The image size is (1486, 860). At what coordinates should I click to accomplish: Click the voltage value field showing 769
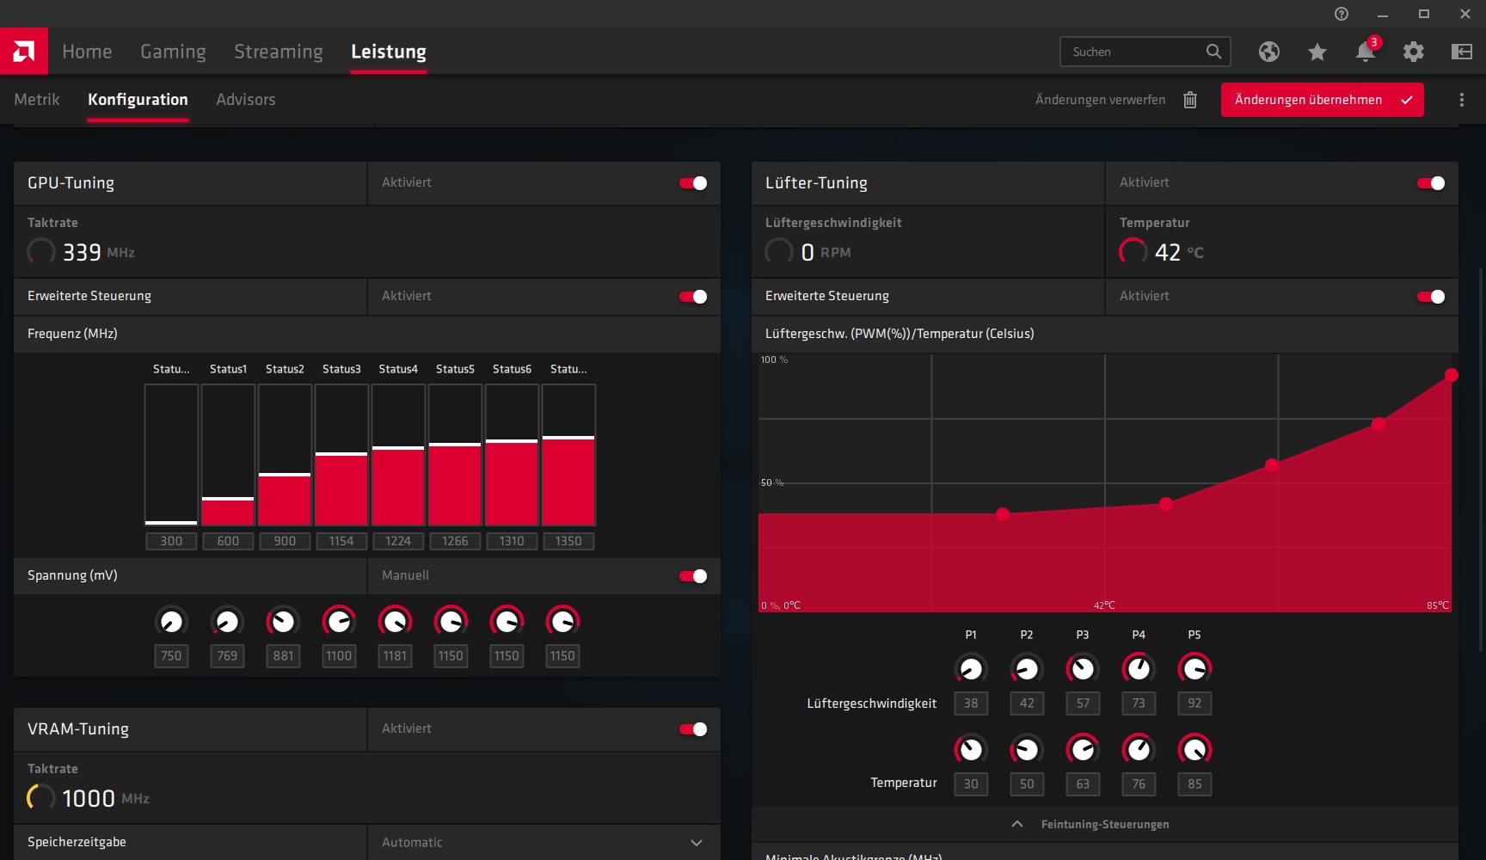[x=227, y=655]
